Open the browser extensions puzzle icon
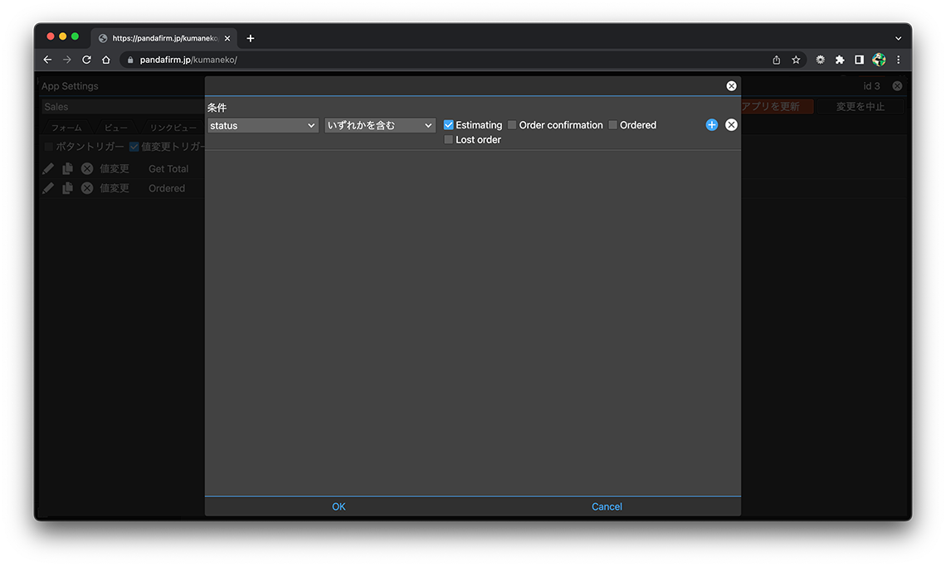Image resolution: width=946 pixels, height=566 pixels. click(x=840, y=60)
